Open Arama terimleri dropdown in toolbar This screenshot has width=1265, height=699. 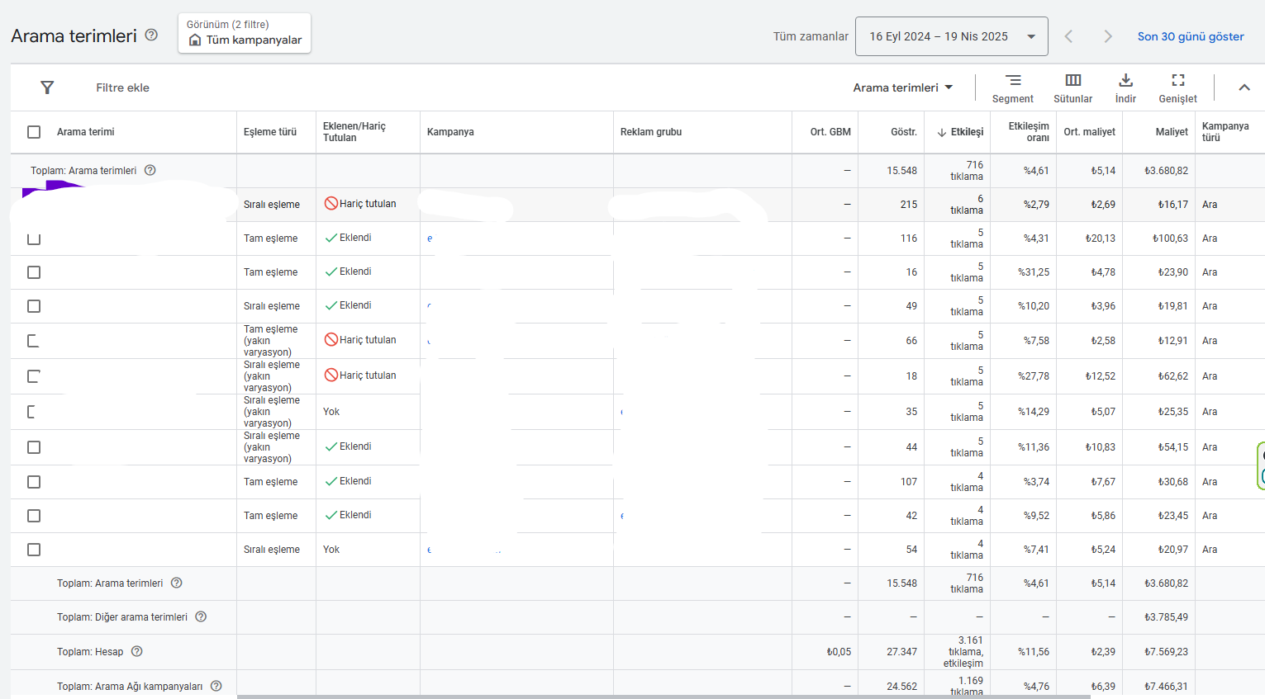point(903,87)
